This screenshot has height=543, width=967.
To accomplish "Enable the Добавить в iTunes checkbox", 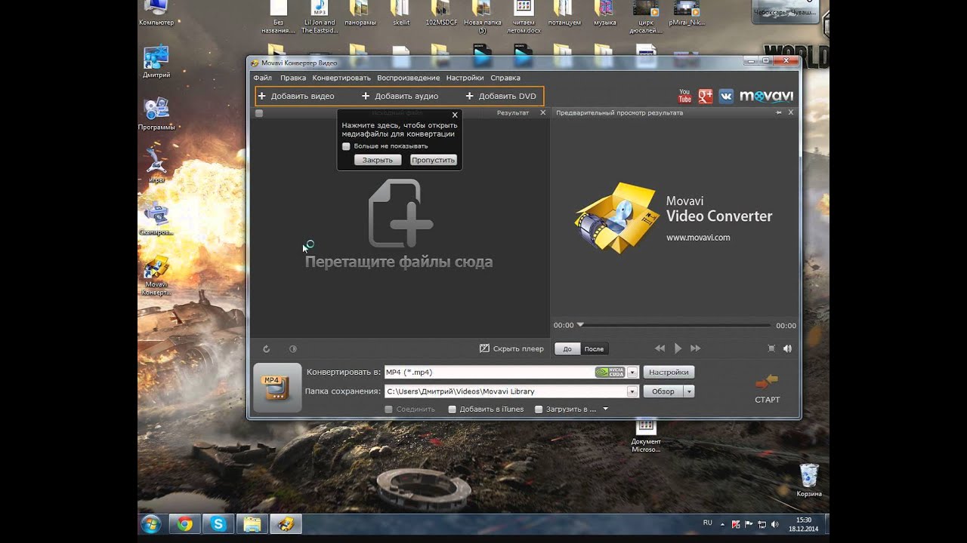I will 453,410.
